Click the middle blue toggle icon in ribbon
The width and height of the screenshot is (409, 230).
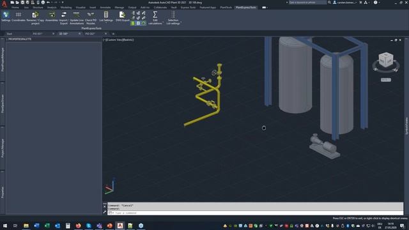(x=138, y=23)
